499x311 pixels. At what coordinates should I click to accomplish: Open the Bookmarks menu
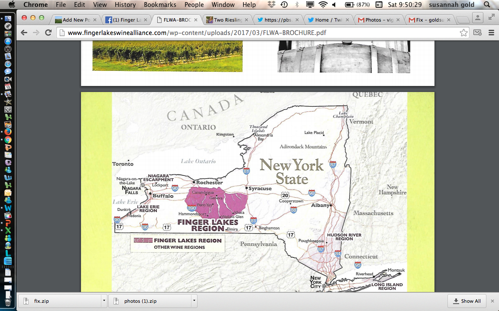click(160, 5)
